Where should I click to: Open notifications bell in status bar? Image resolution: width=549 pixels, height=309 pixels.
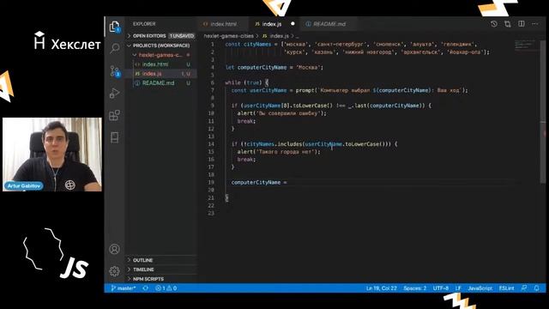(536, 288)
